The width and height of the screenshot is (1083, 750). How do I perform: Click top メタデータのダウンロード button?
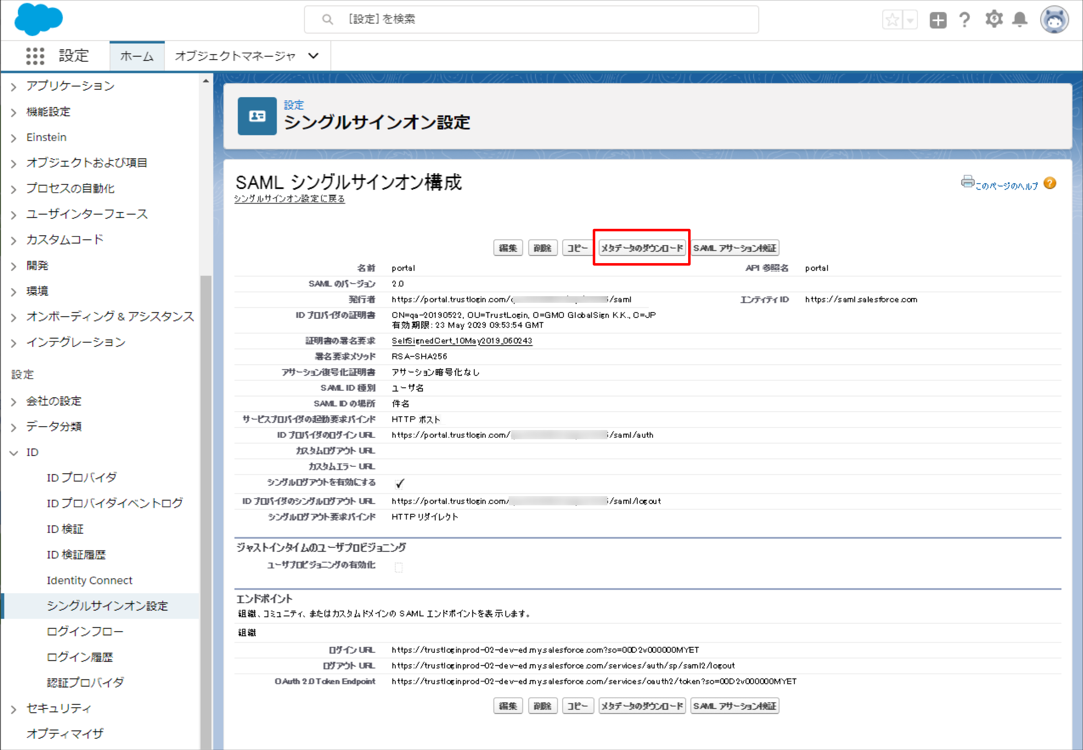point(642,248)
